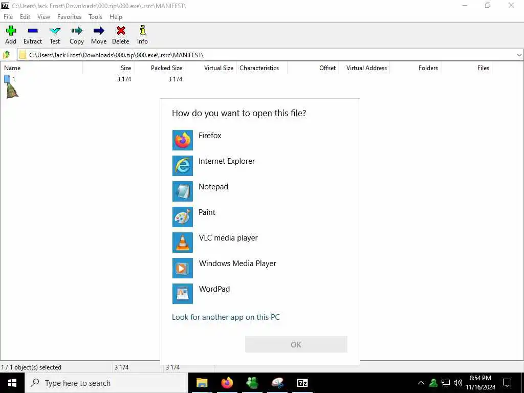Click the network tray icon
The image size is (524, 393).
[x=446, y=383]
